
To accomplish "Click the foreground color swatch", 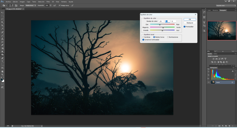I will (2, 80).
